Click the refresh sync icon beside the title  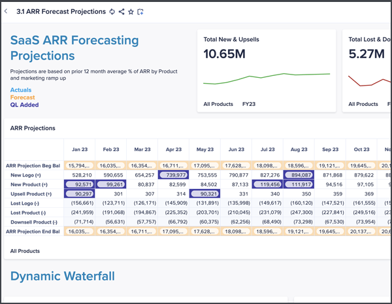(x=112, y=12)
